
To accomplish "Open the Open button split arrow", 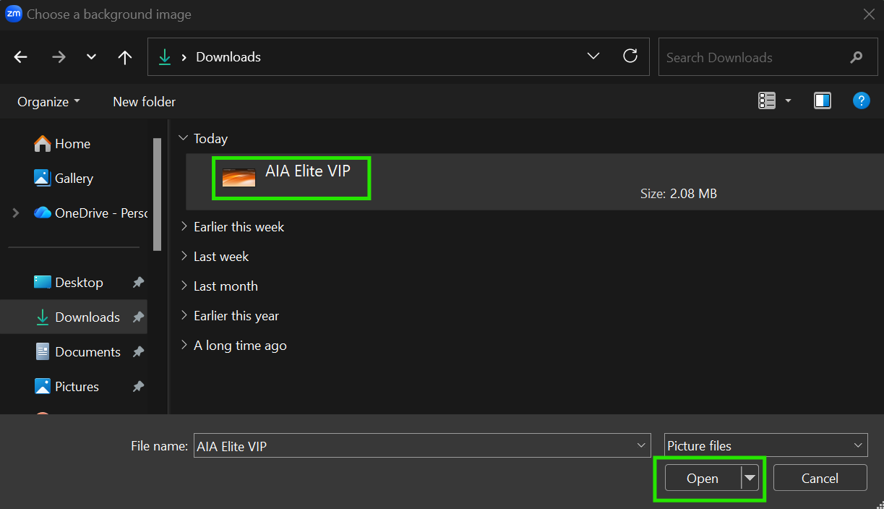I will [x=750, y=479].
